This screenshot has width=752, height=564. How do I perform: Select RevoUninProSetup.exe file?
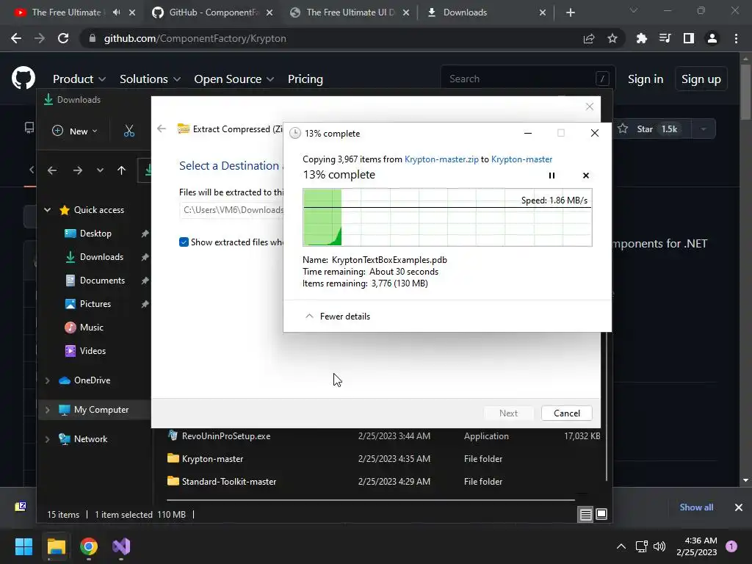[x=226, y=436]
